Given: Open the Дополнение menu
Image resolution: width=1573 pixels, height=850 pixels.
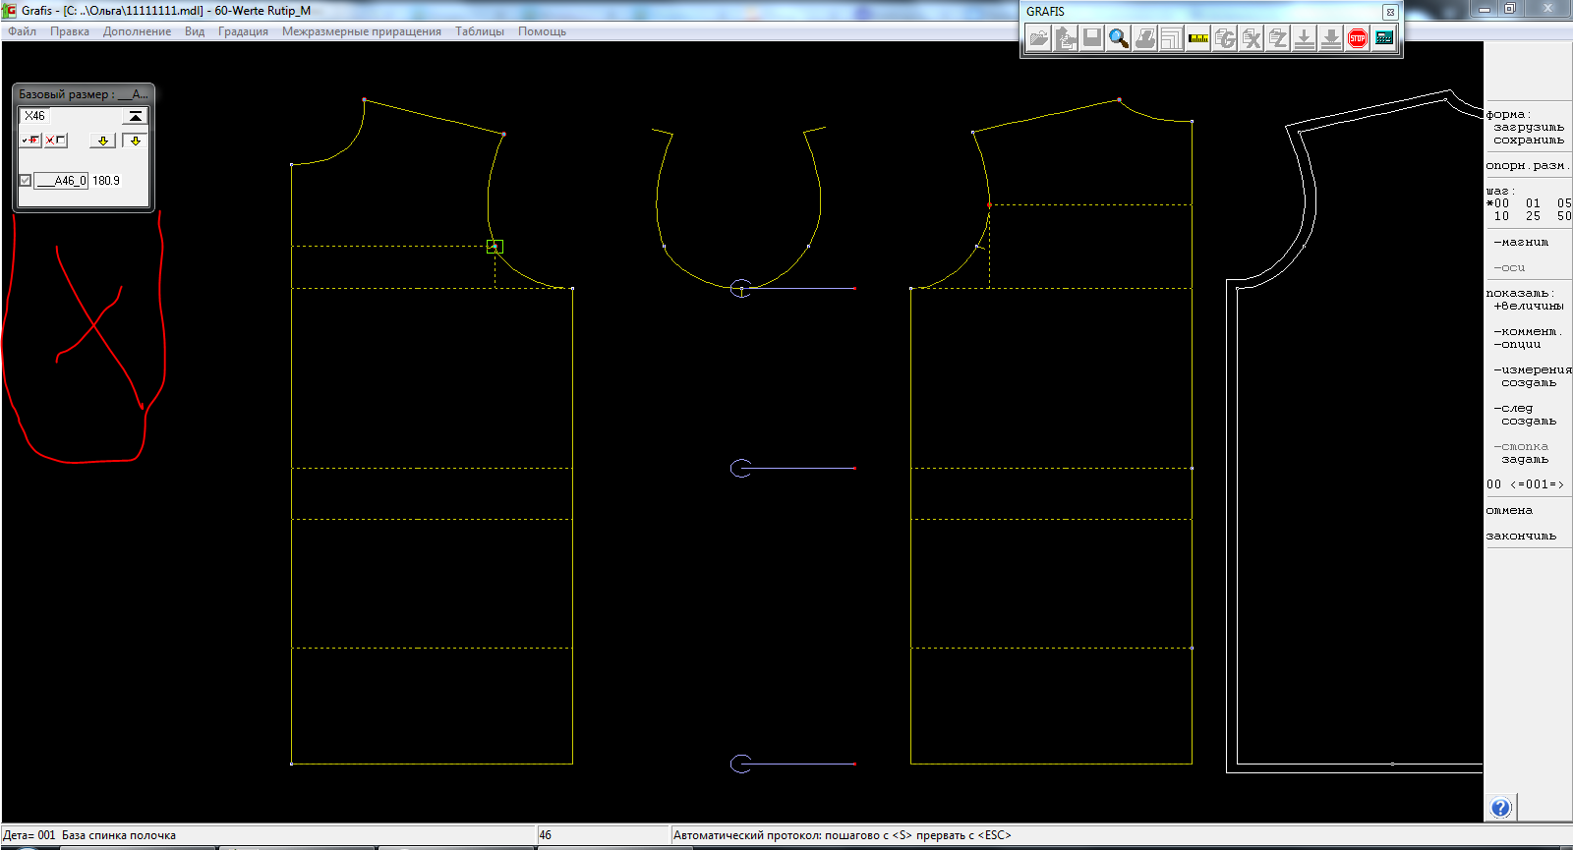Looking at the screenshot, I should [137, 31].
